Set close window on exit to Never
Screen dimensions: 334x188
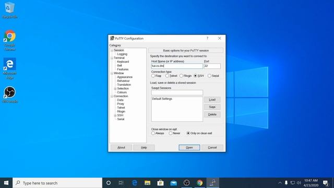click(174, 133)
